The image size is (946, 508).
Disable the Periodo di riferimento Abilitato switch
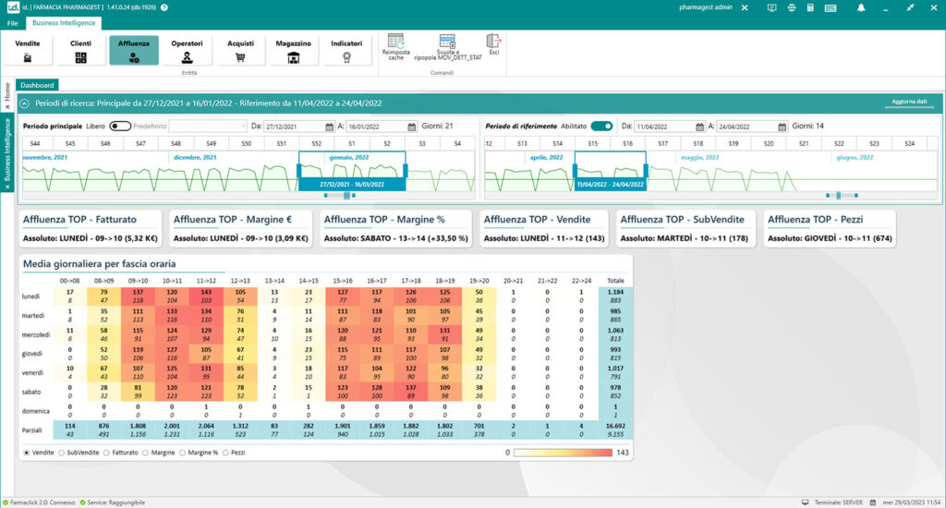click(x=602, y=126)
